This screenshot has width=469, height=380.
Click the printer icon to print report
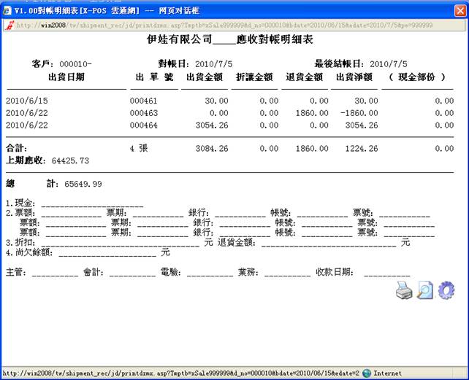point(405,292)
